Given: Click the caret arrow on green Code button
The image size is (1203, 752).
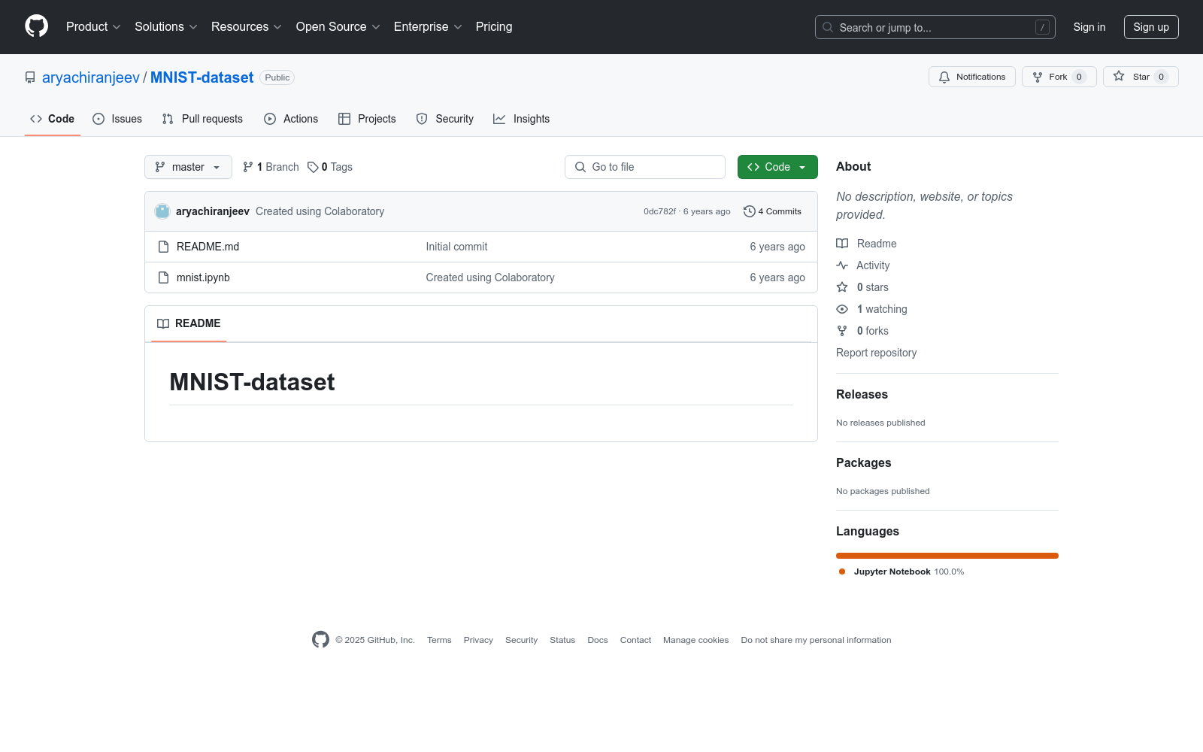Looking at the screenshot, I should pos(802,167).
